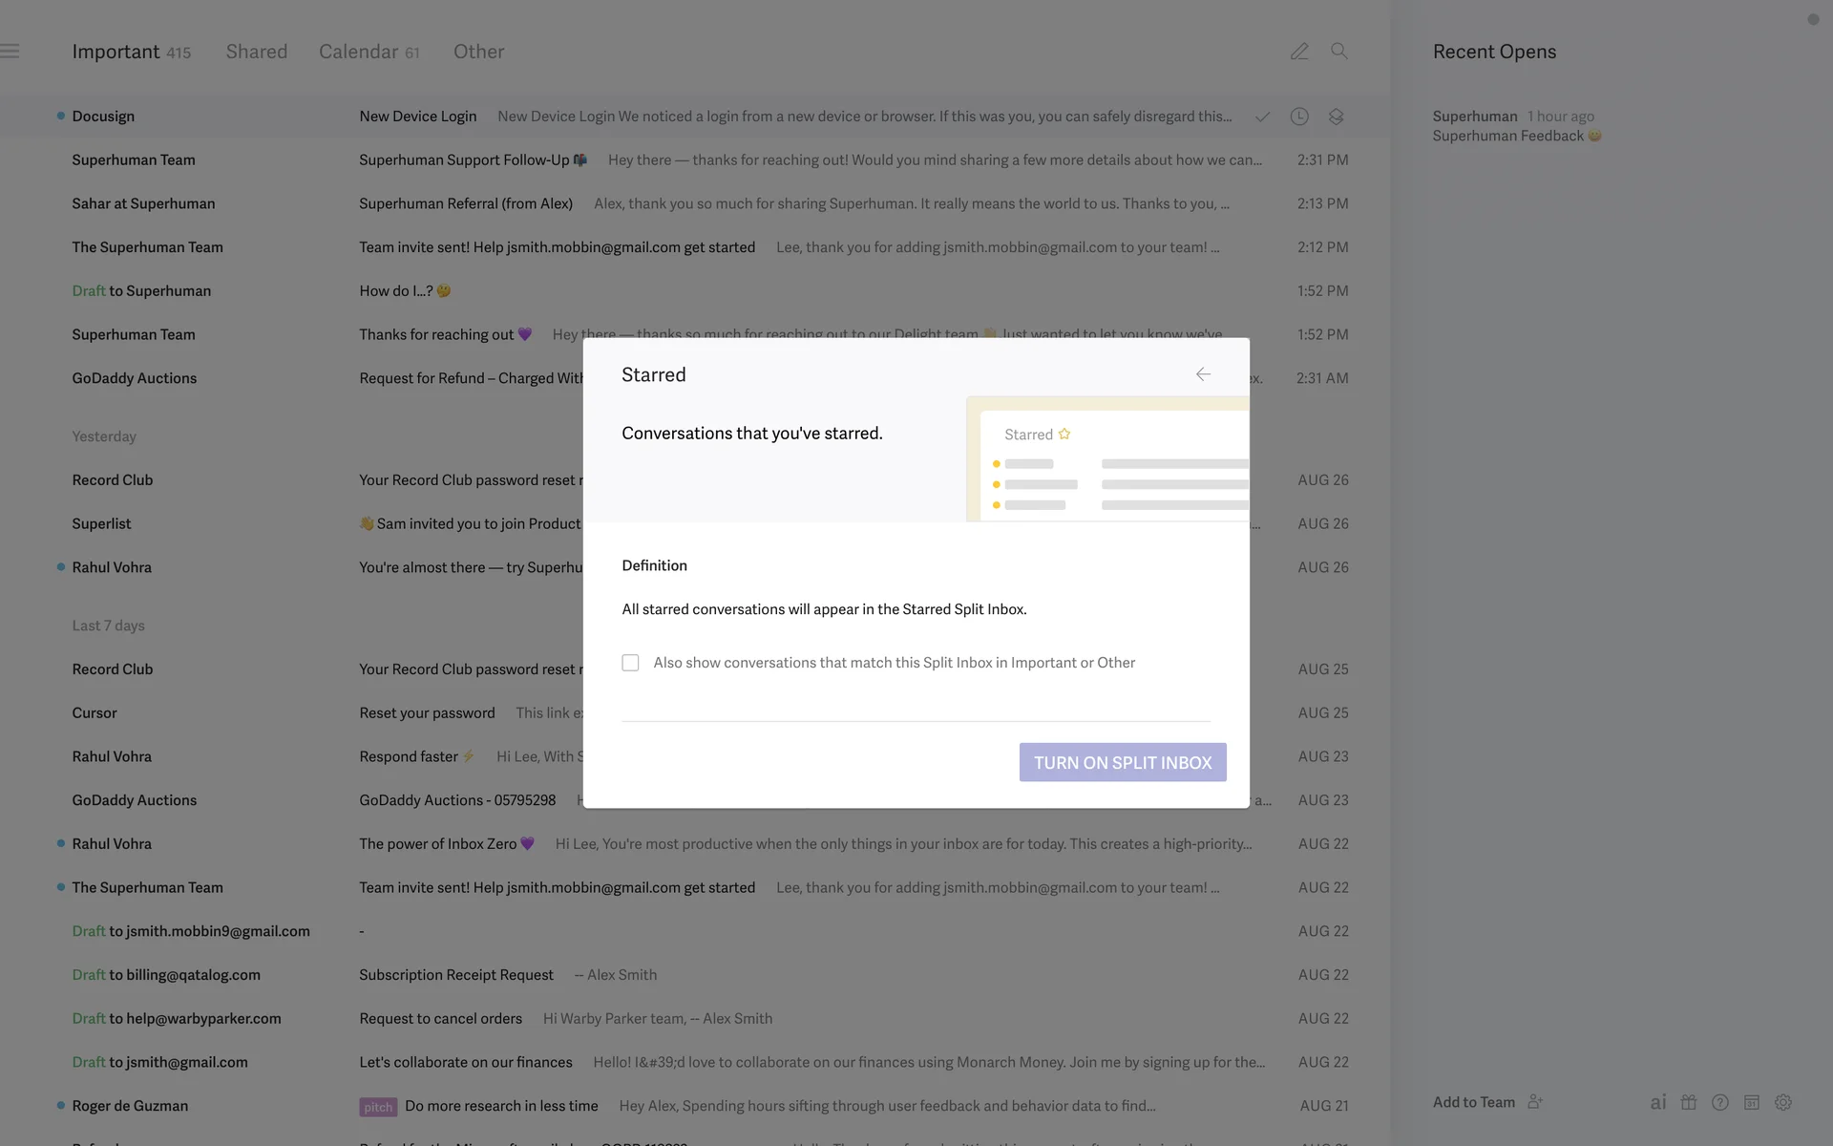Open settings gear icon
This screenshot has height=1146, width=1833.
click(1783, 1102)
